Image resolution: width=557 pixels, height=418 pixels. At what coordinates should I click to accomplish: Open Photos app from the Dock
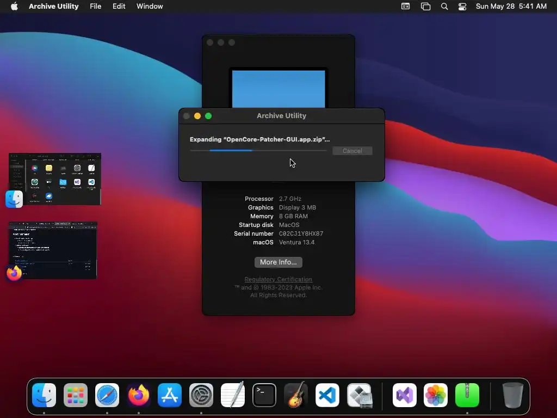click(436, 395)
